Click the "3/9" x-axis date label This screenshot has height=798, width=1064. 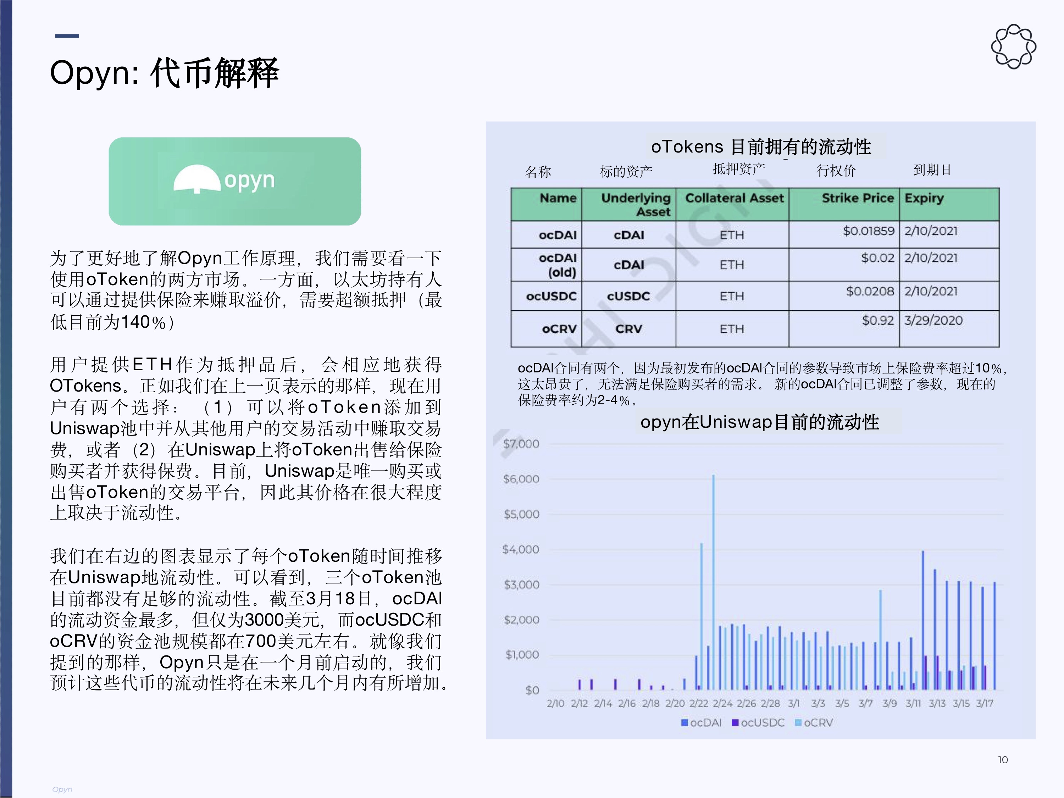pos(890,703)
